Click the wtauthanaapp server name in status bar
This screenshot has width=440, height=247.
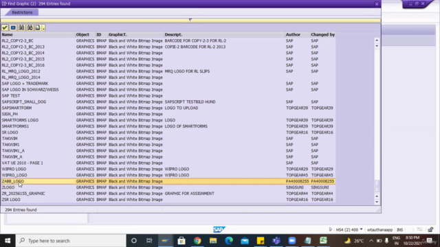(379, 230)
